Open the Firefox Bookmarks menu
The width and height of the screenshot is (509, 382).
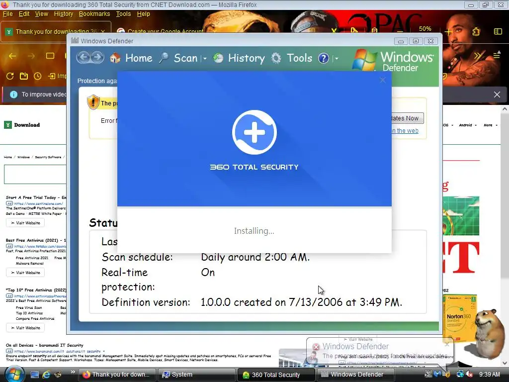coord(94,14)
